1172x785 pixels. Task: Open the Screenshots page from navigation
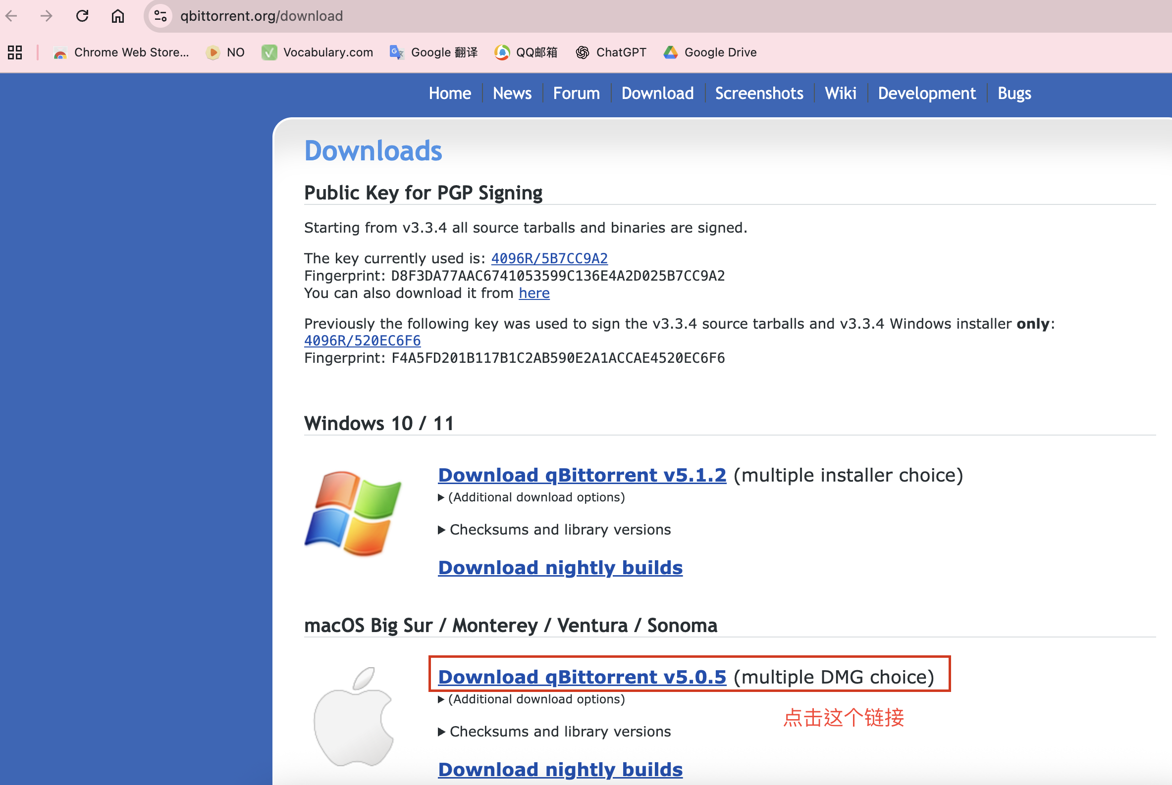pyautogui.click(x=759, y=93)
